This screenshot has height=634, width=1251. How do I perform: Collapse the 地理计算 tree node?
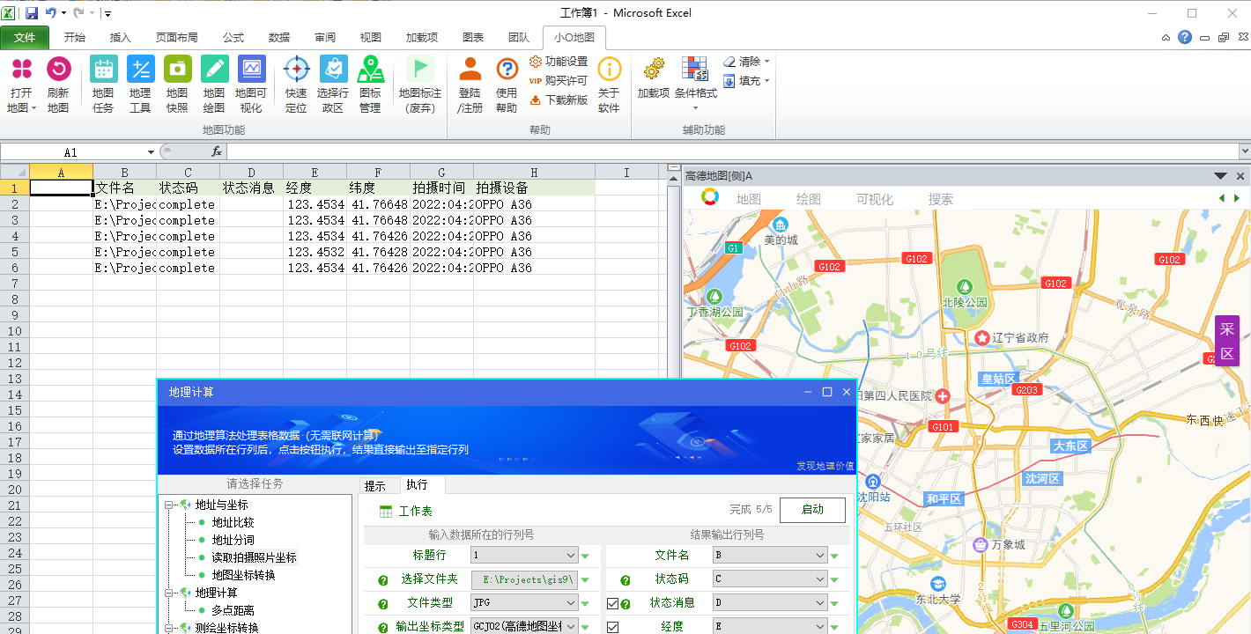[x=169, y=593]
